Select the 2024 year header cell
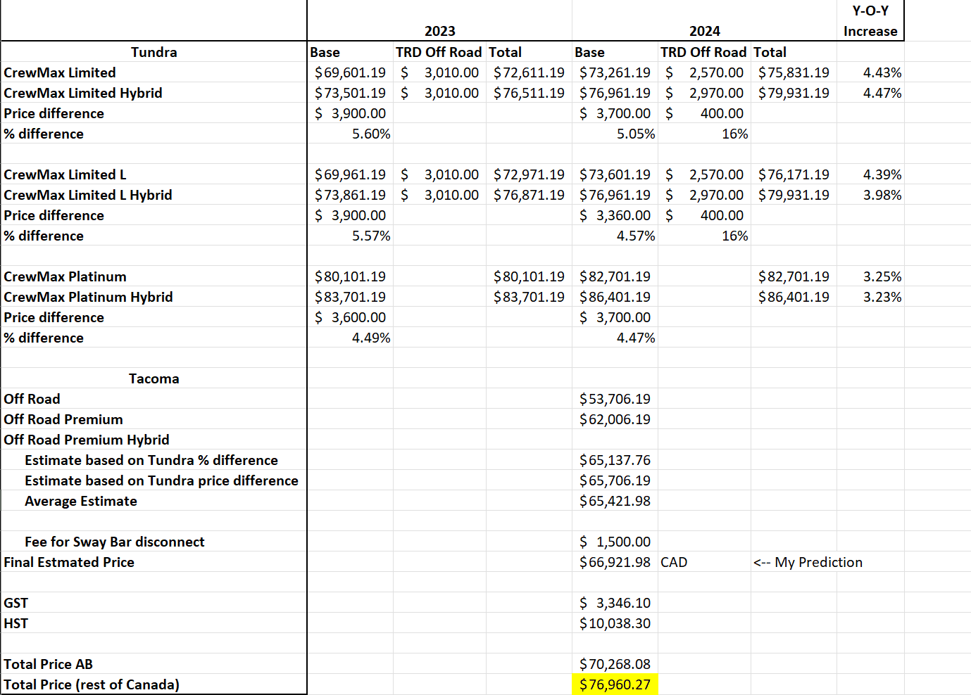The width and height of the screenshot is (971, 695). (704, 31)
